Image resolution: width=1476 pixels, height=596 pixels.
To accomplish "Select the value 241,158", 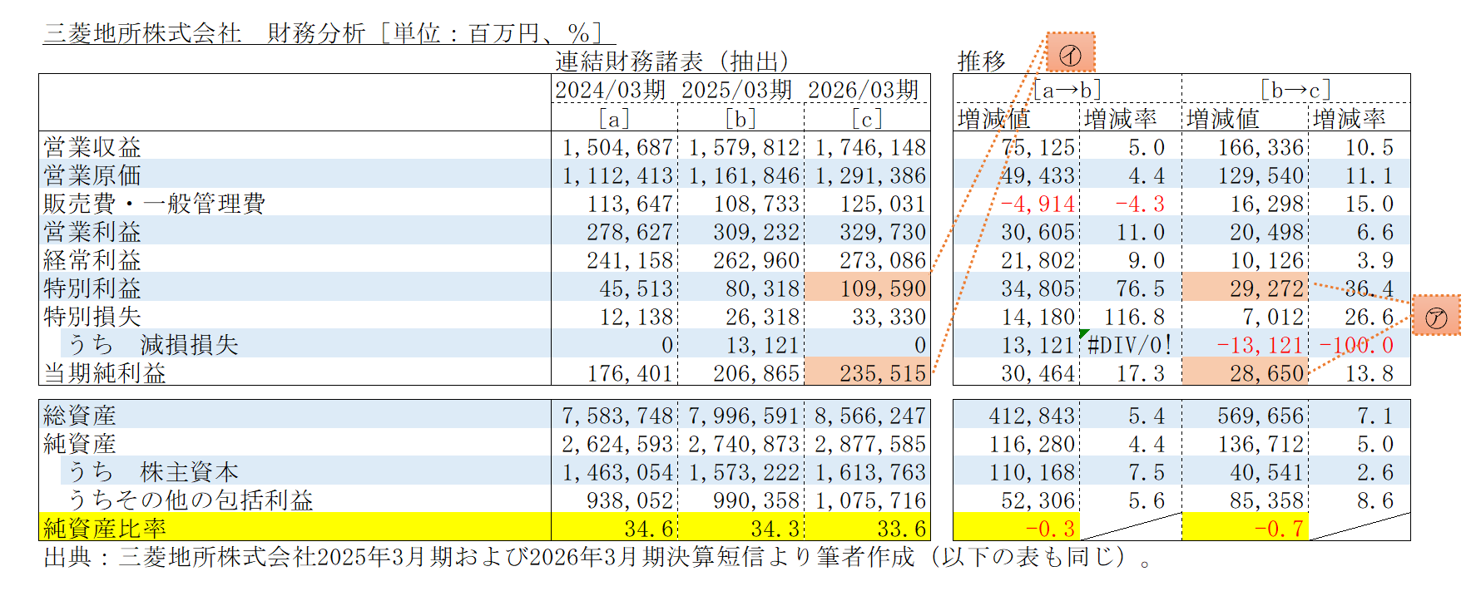I will point(630,260).
